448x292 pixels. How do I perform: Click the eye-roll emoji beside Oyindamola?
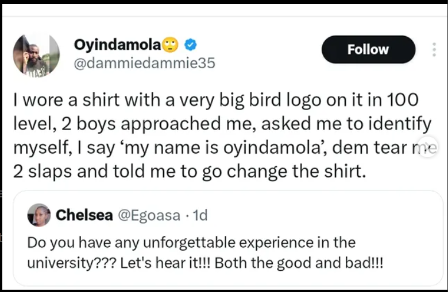(171, 45)
